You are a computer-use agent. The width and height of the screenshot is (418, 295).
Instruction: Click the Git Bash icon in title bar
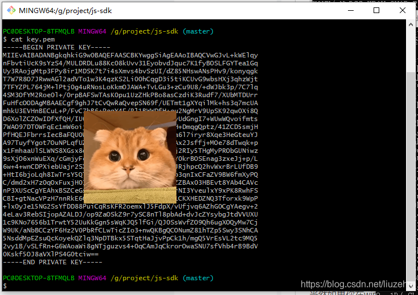[x=11, y=10]
